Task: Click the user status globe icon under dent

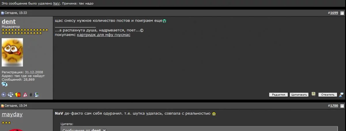Action: tap(4, 94)
